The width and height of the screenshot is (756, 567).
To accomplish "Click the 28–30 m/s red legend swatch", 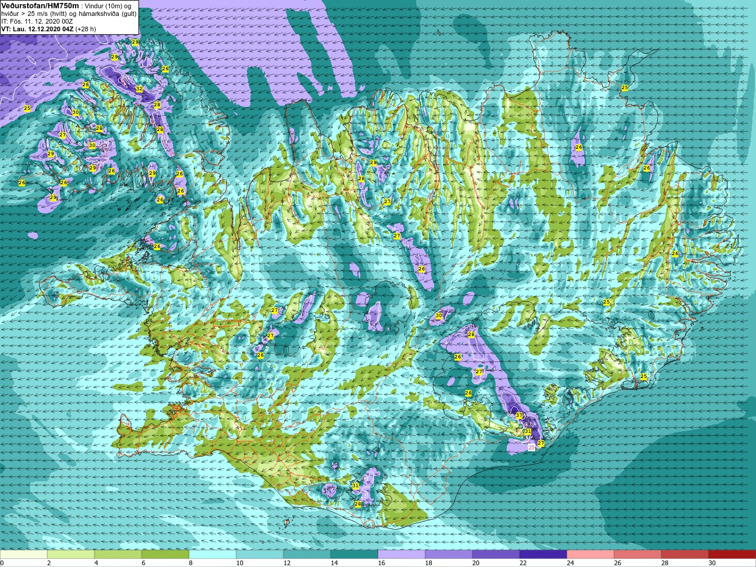I will tap(685, 555).
